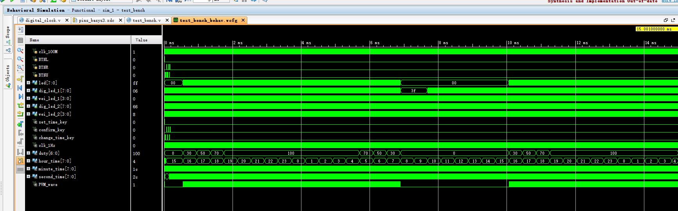Click the Next Transition icon
678x211 pixels.
[x=20, y=114]
